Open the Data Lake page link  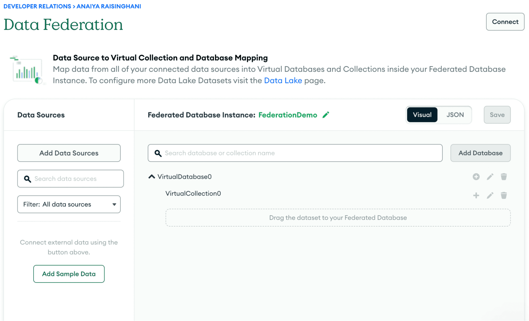tap(283, 80)
